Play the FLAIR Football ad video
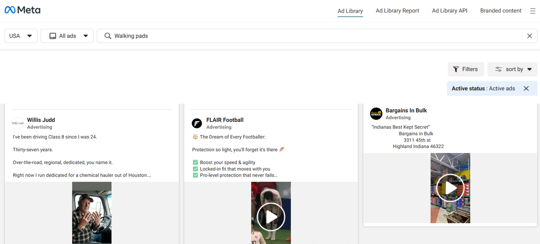Screen dimensions: 540x244 tap(271, 217)
